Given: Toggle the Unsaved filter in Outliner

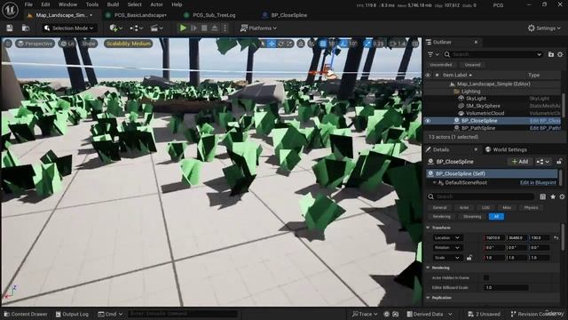Looking at the screenshot, I should tap(473, 65).
